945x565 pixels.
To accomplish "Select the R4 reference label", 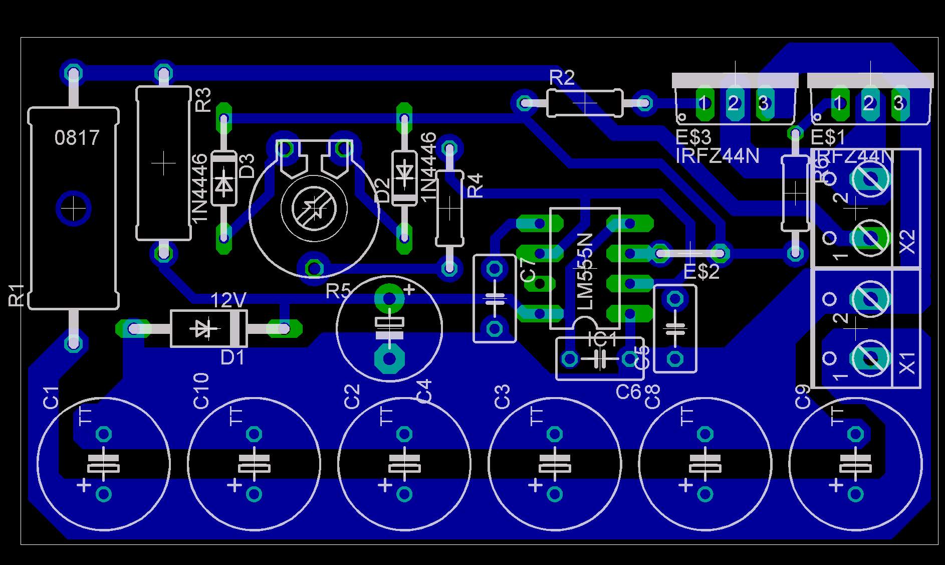I will [475, 185].
